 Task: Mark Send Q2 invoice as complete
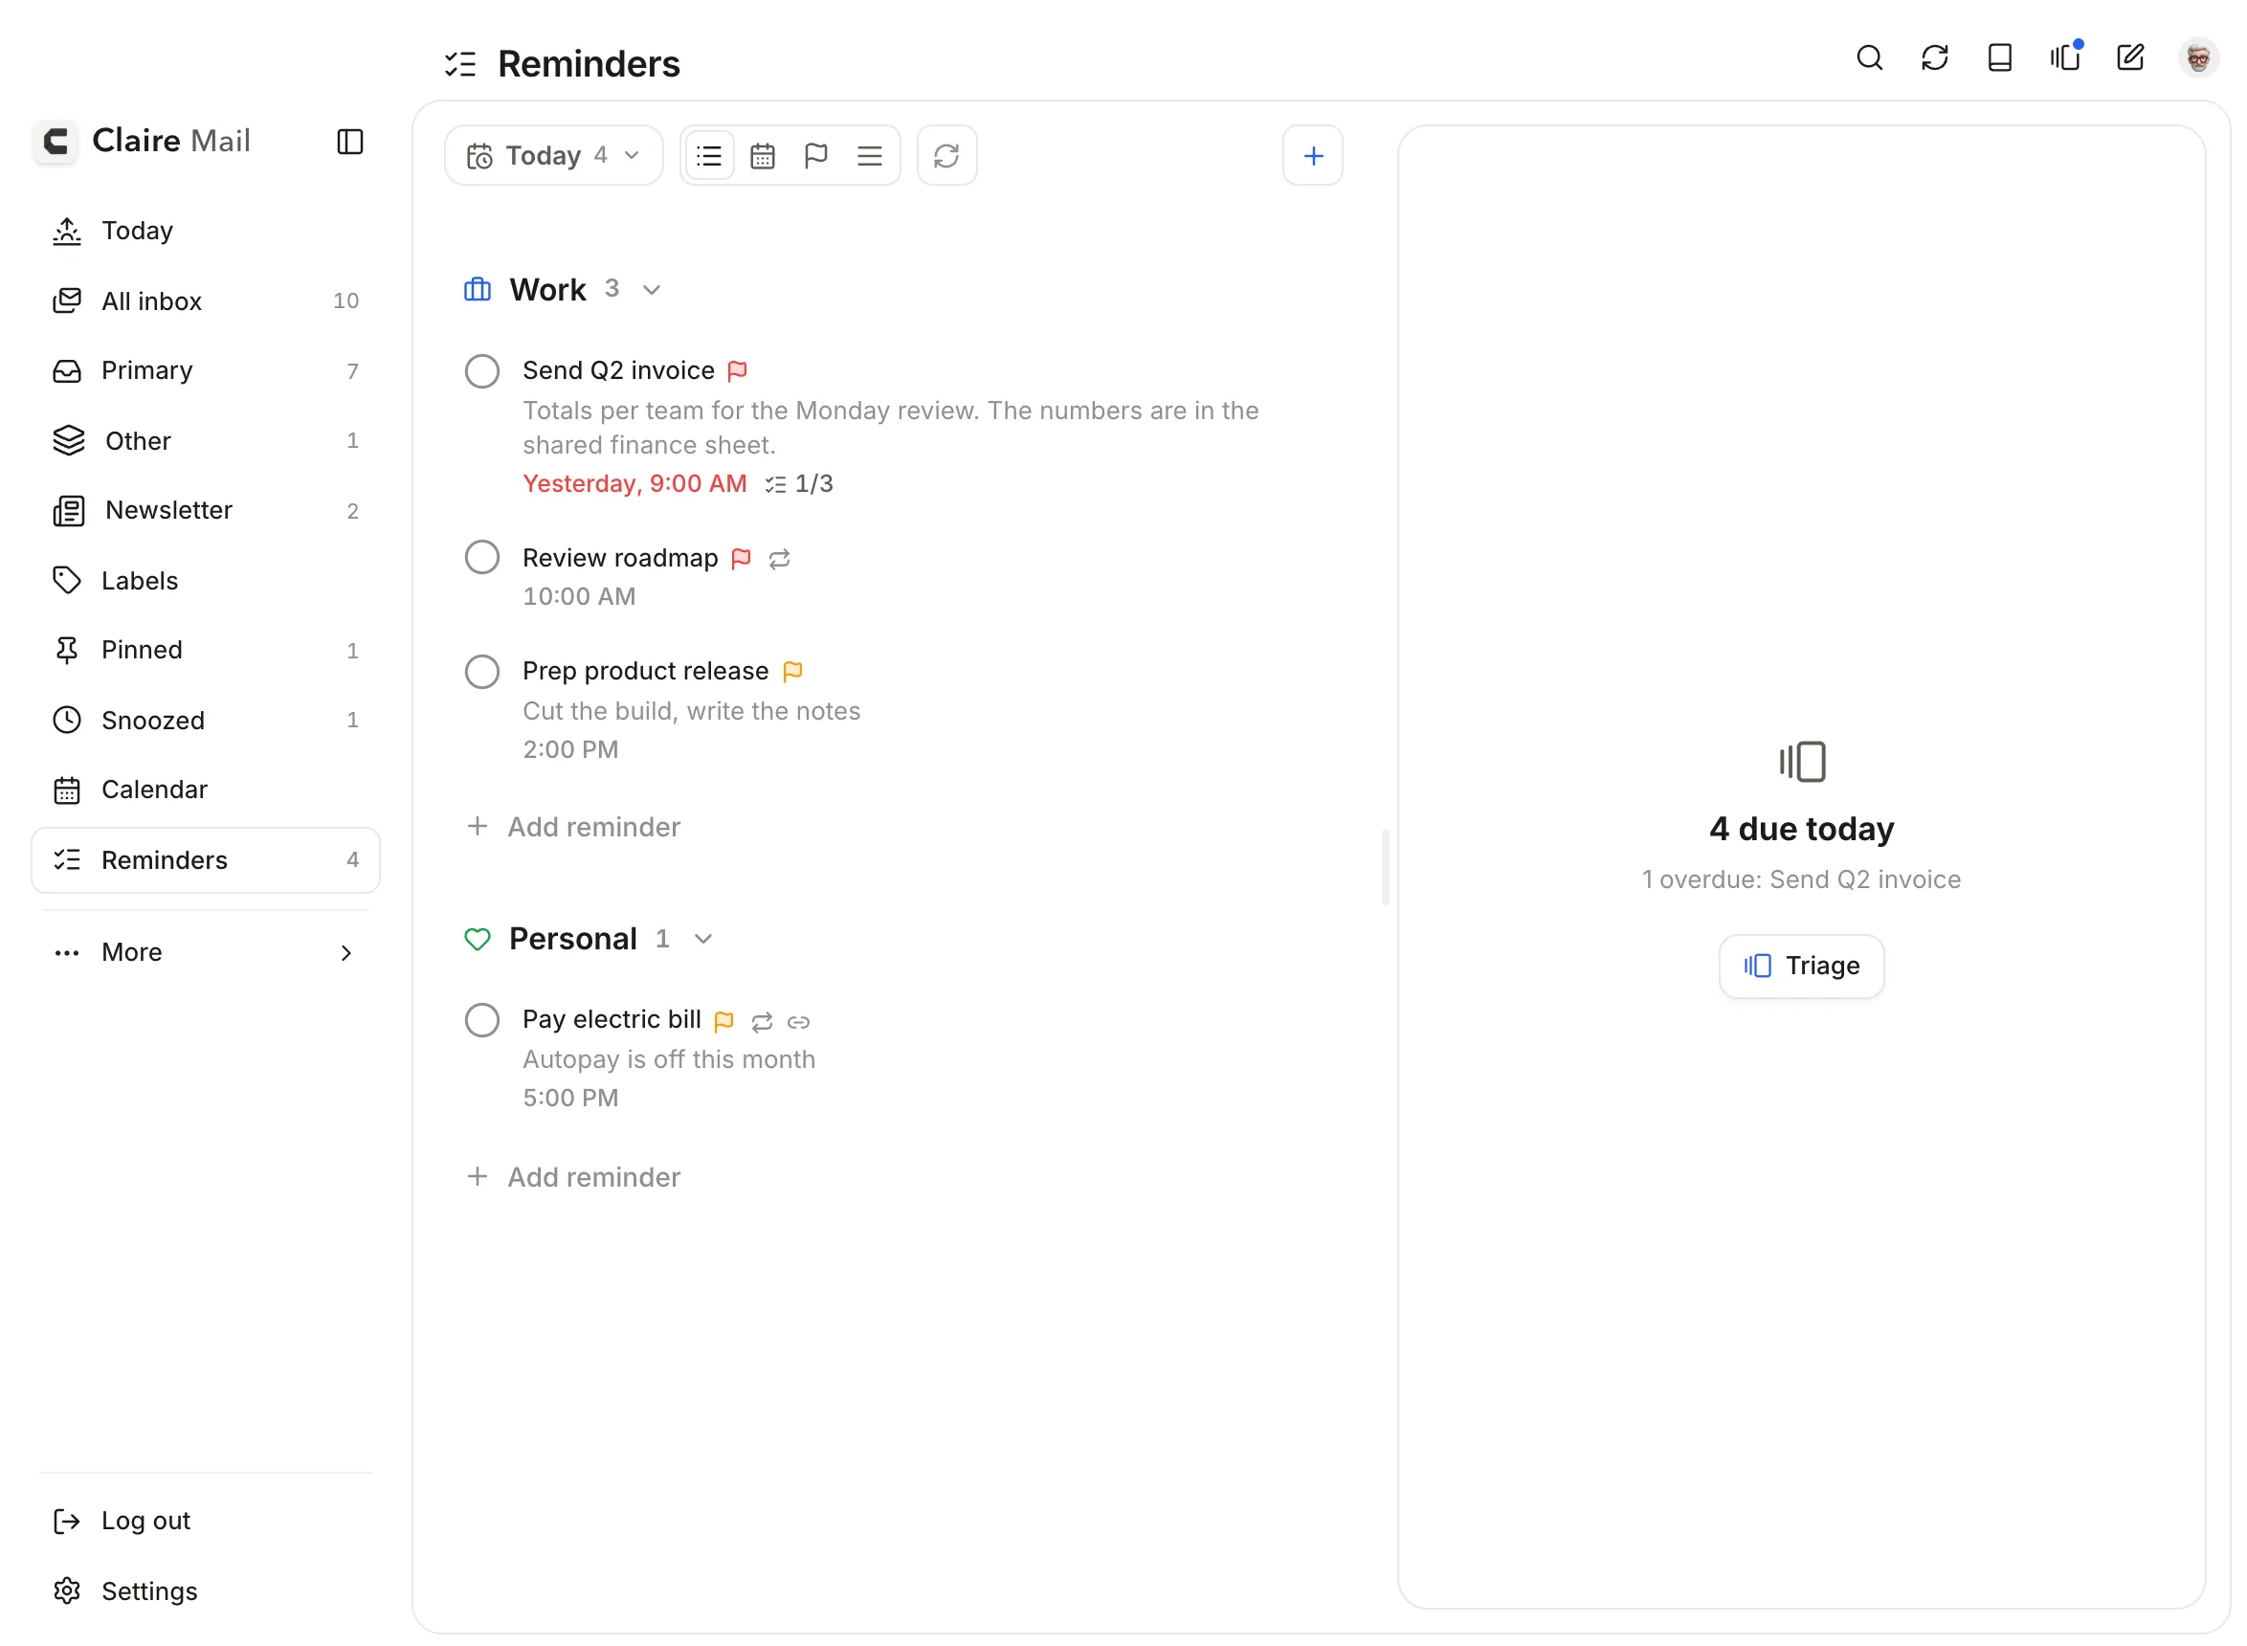(x=482, y=370)
